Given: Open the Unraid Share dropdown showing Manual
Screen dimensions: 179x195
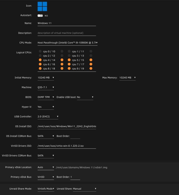Looking at the screenshot, I should (85, 189).
